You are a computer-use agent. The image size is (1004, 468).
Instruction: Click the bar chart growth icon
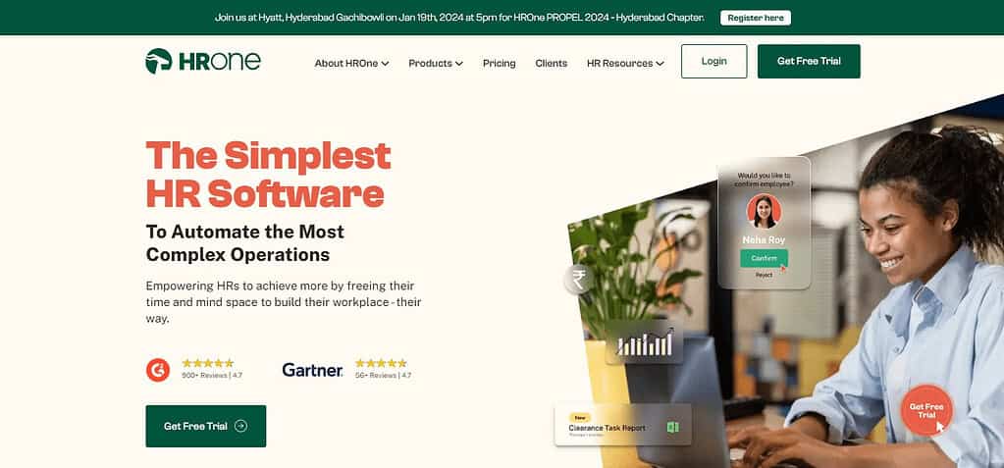[644, 342]
